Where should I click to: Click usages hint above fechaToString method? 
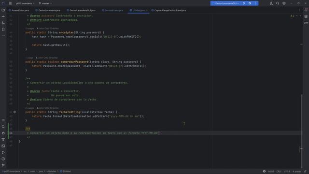click(x=29, y=108)
